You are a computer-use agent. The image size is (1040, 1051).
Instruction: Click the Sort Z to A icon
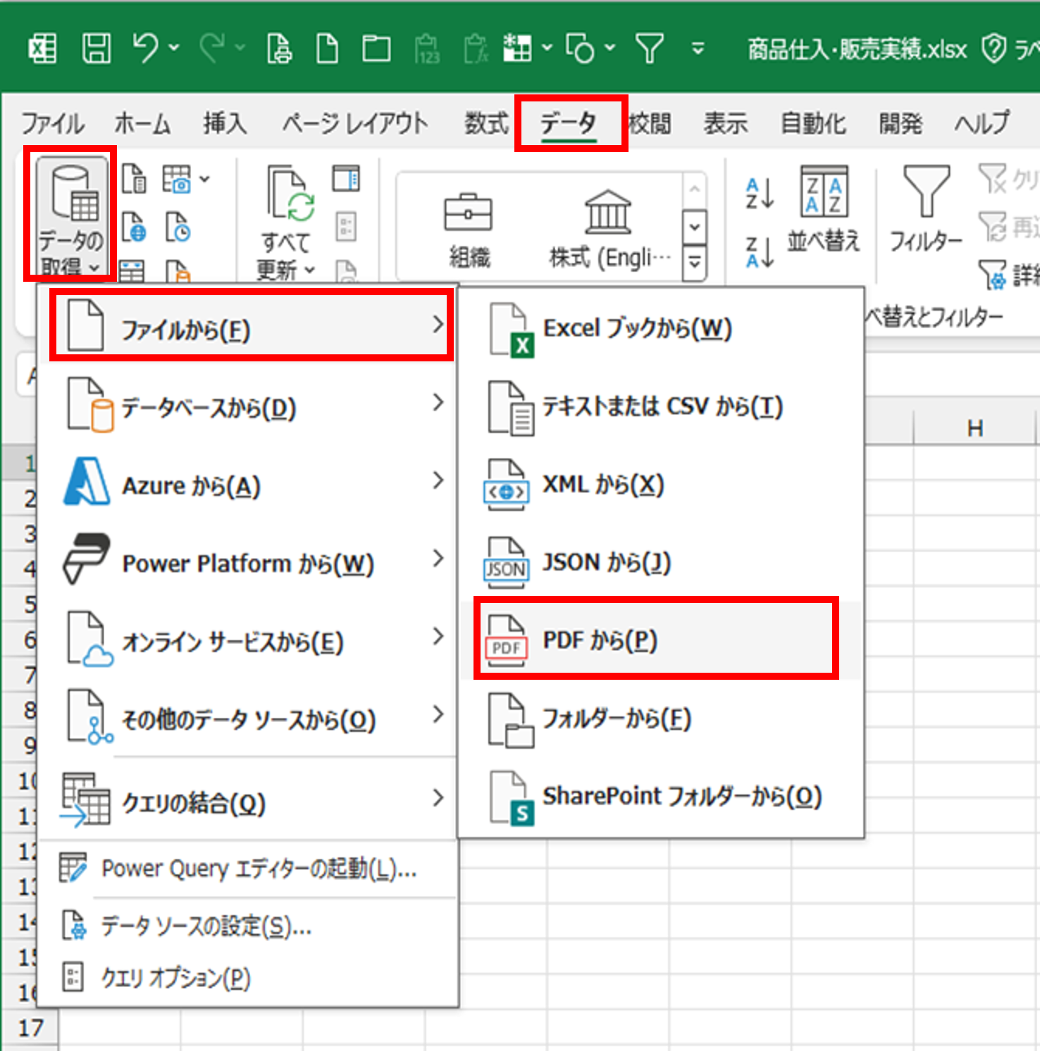pyautogui.click(x=760, y=252)
